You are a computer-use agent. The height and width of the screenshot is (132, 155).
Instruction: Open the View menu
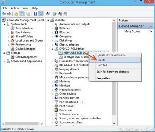(x=25, y=8)
